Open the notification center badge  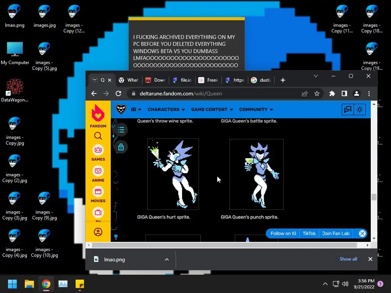(380, 284)
